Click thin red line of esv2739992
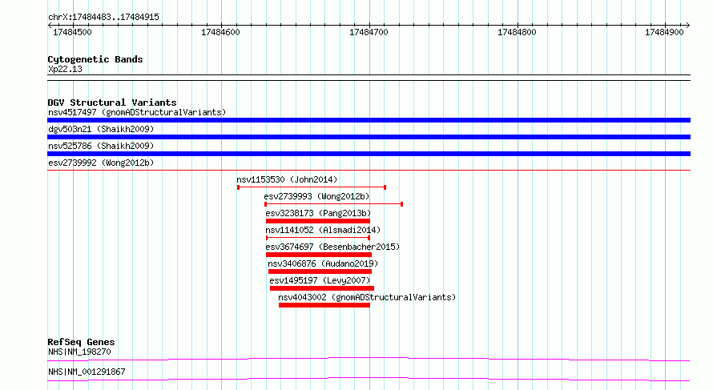 (x=369, y=171)
